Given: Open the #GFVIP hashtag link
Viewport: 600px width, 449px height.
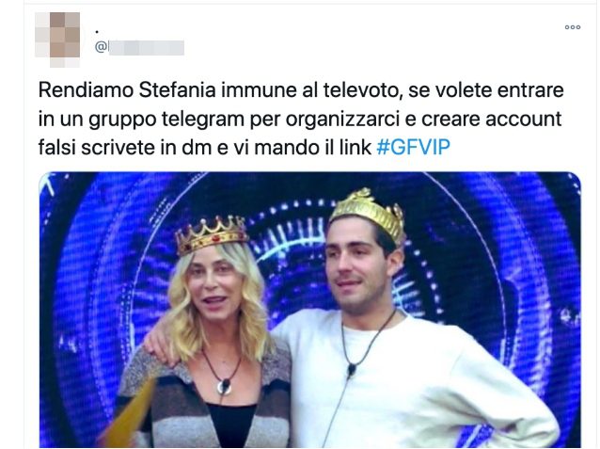Looking at the screenshot, I should [x=413, y=147].
